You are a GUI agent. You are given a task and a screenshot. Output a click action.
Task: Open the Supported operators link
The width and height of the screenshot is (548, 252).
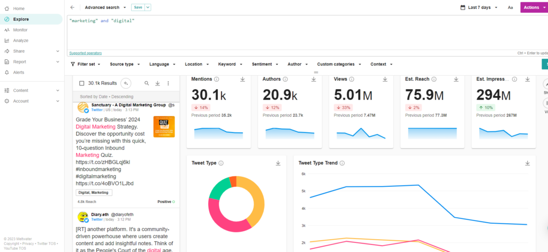point(86,53)
